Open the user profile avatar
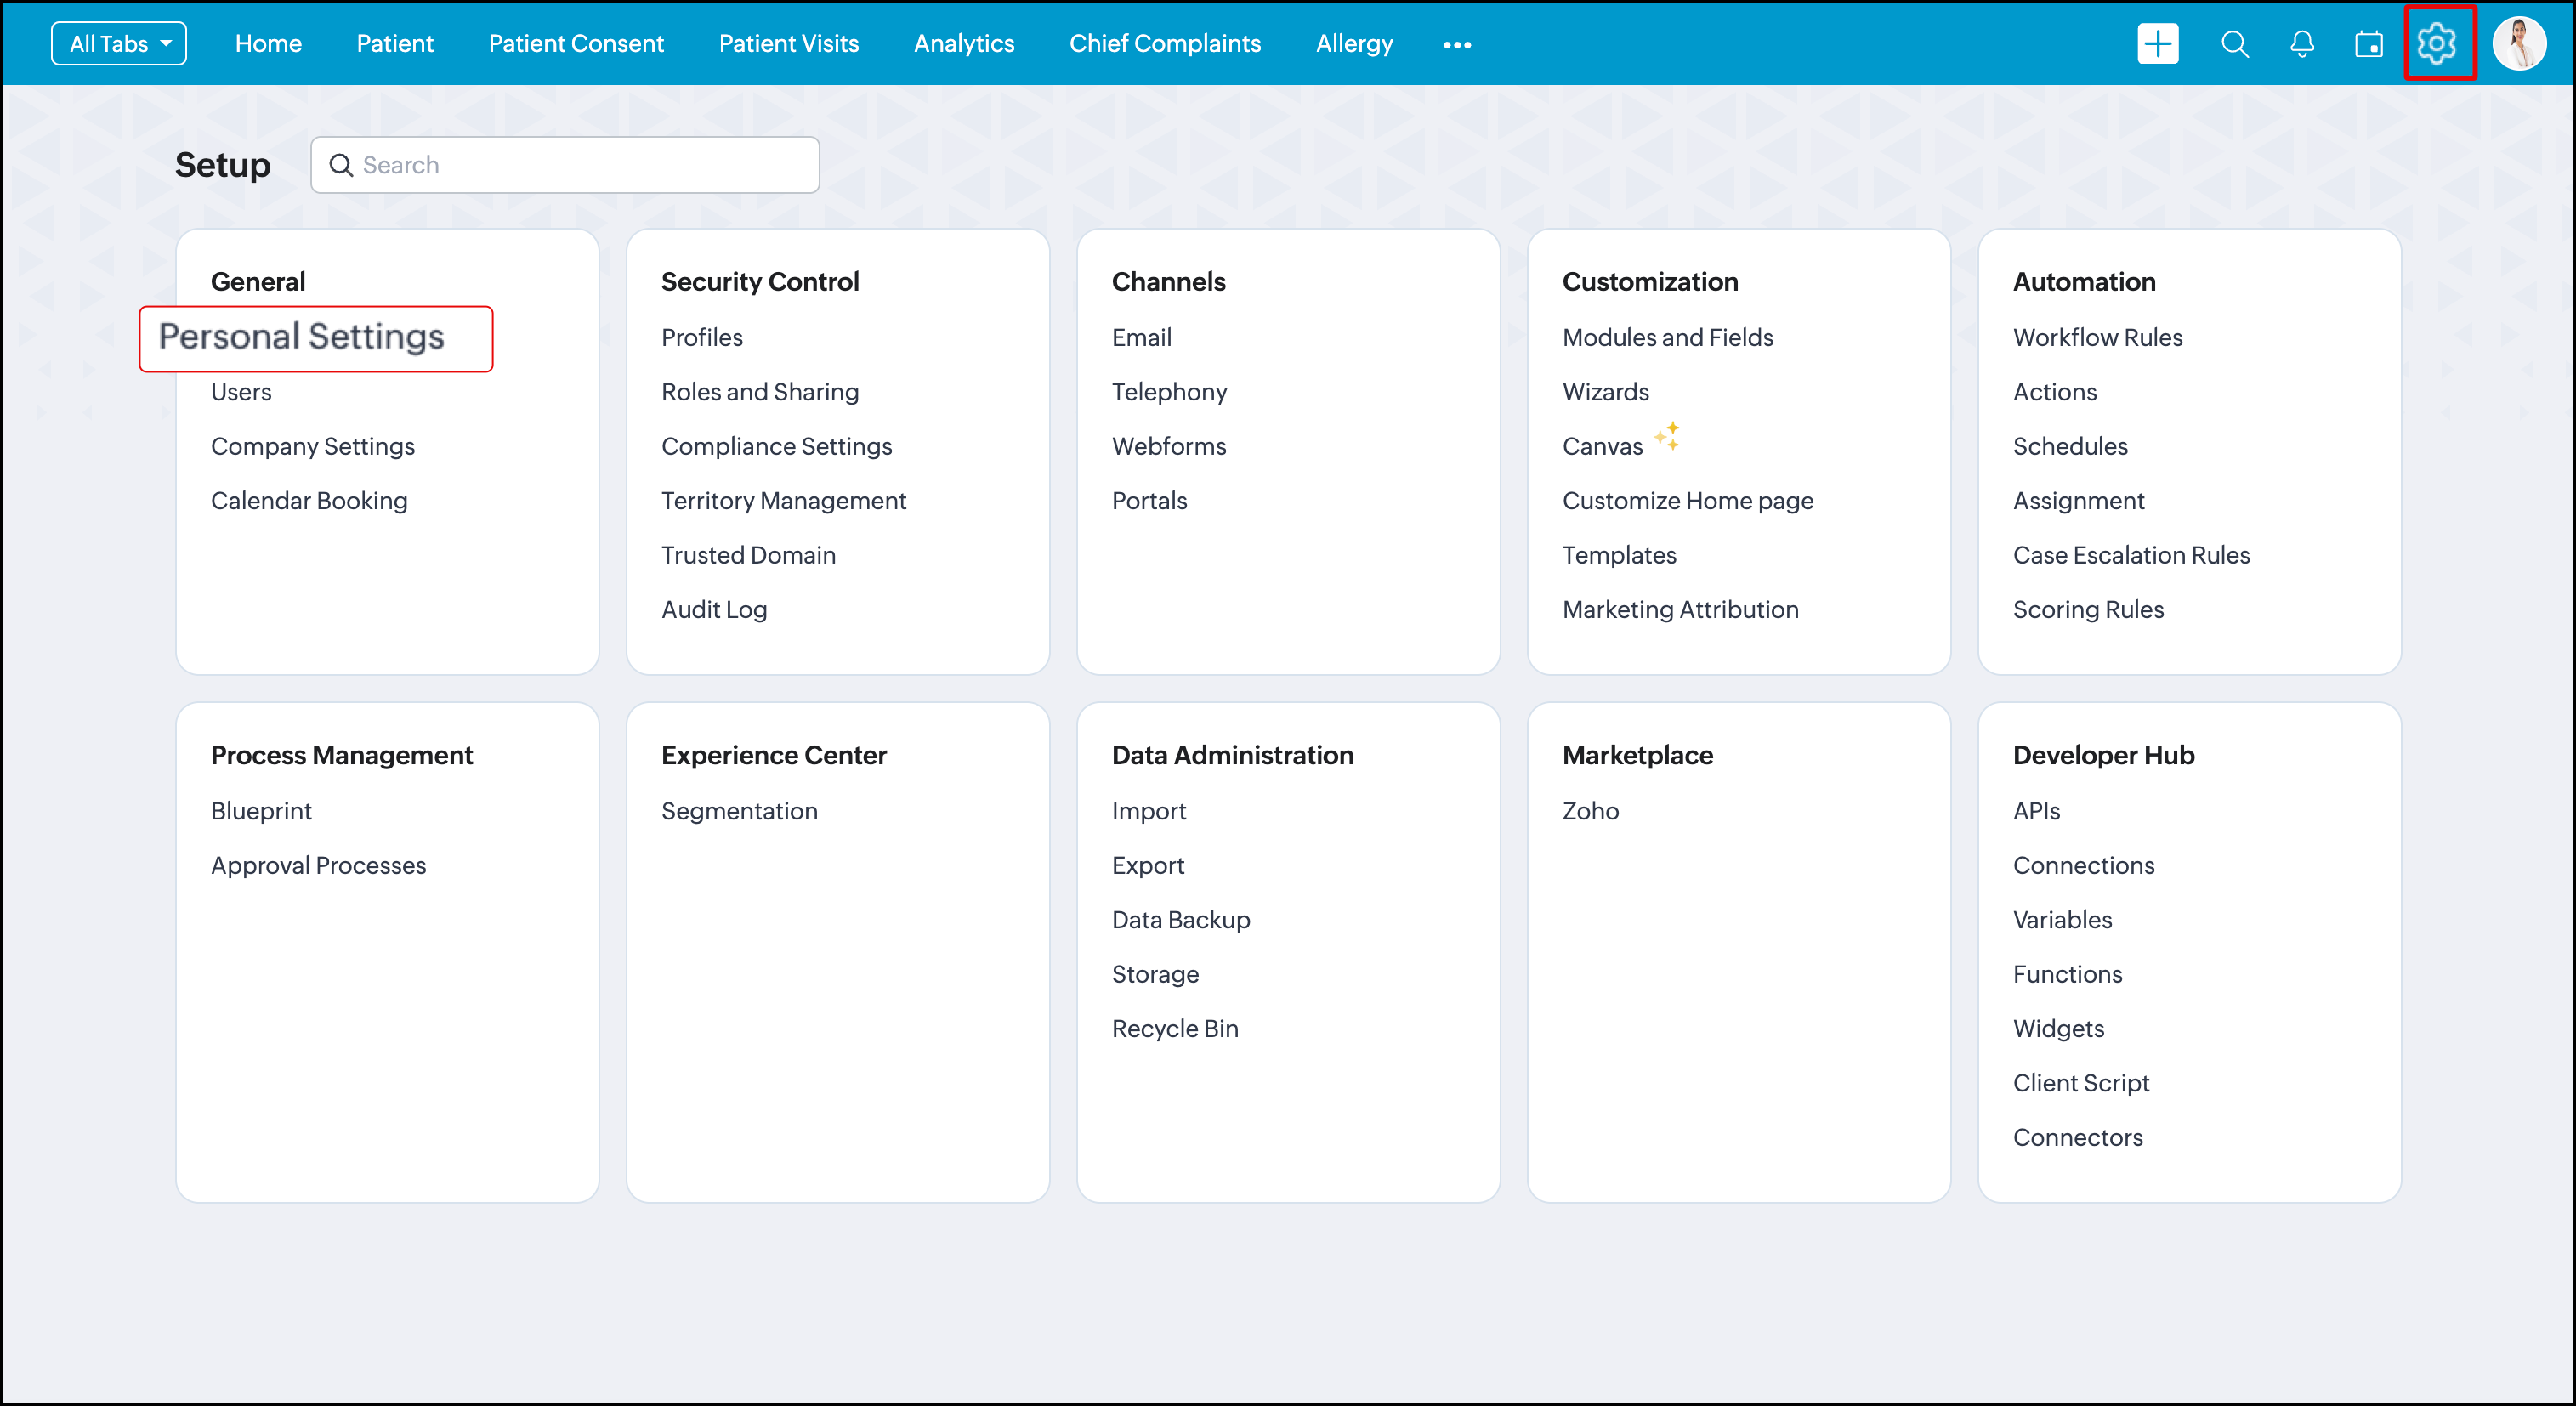 pos(2518,44)
